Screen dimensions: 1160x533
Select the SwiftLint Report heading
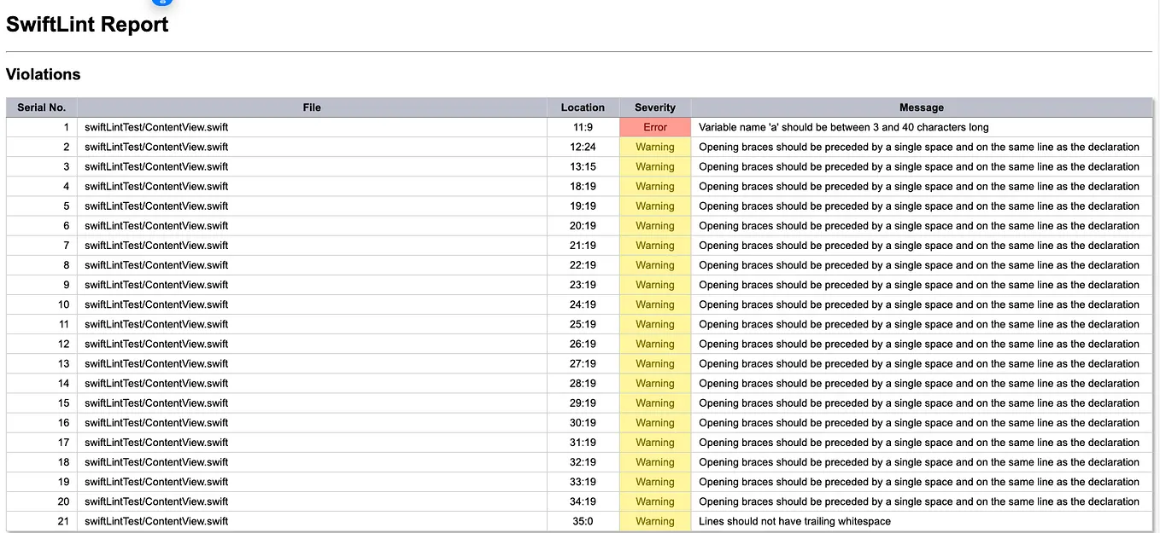coord(87,25)
